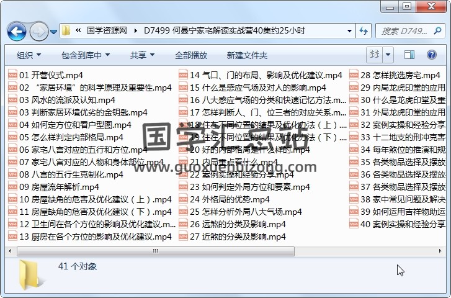
Task: Open Help with question mark icon
Action: click(431, 55)
